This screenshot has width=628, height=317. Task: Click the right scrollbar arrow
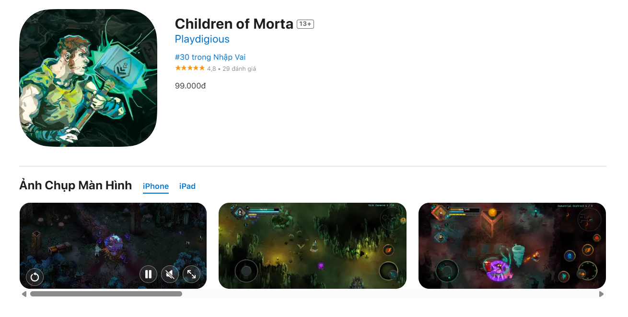(x=602, y=294)
